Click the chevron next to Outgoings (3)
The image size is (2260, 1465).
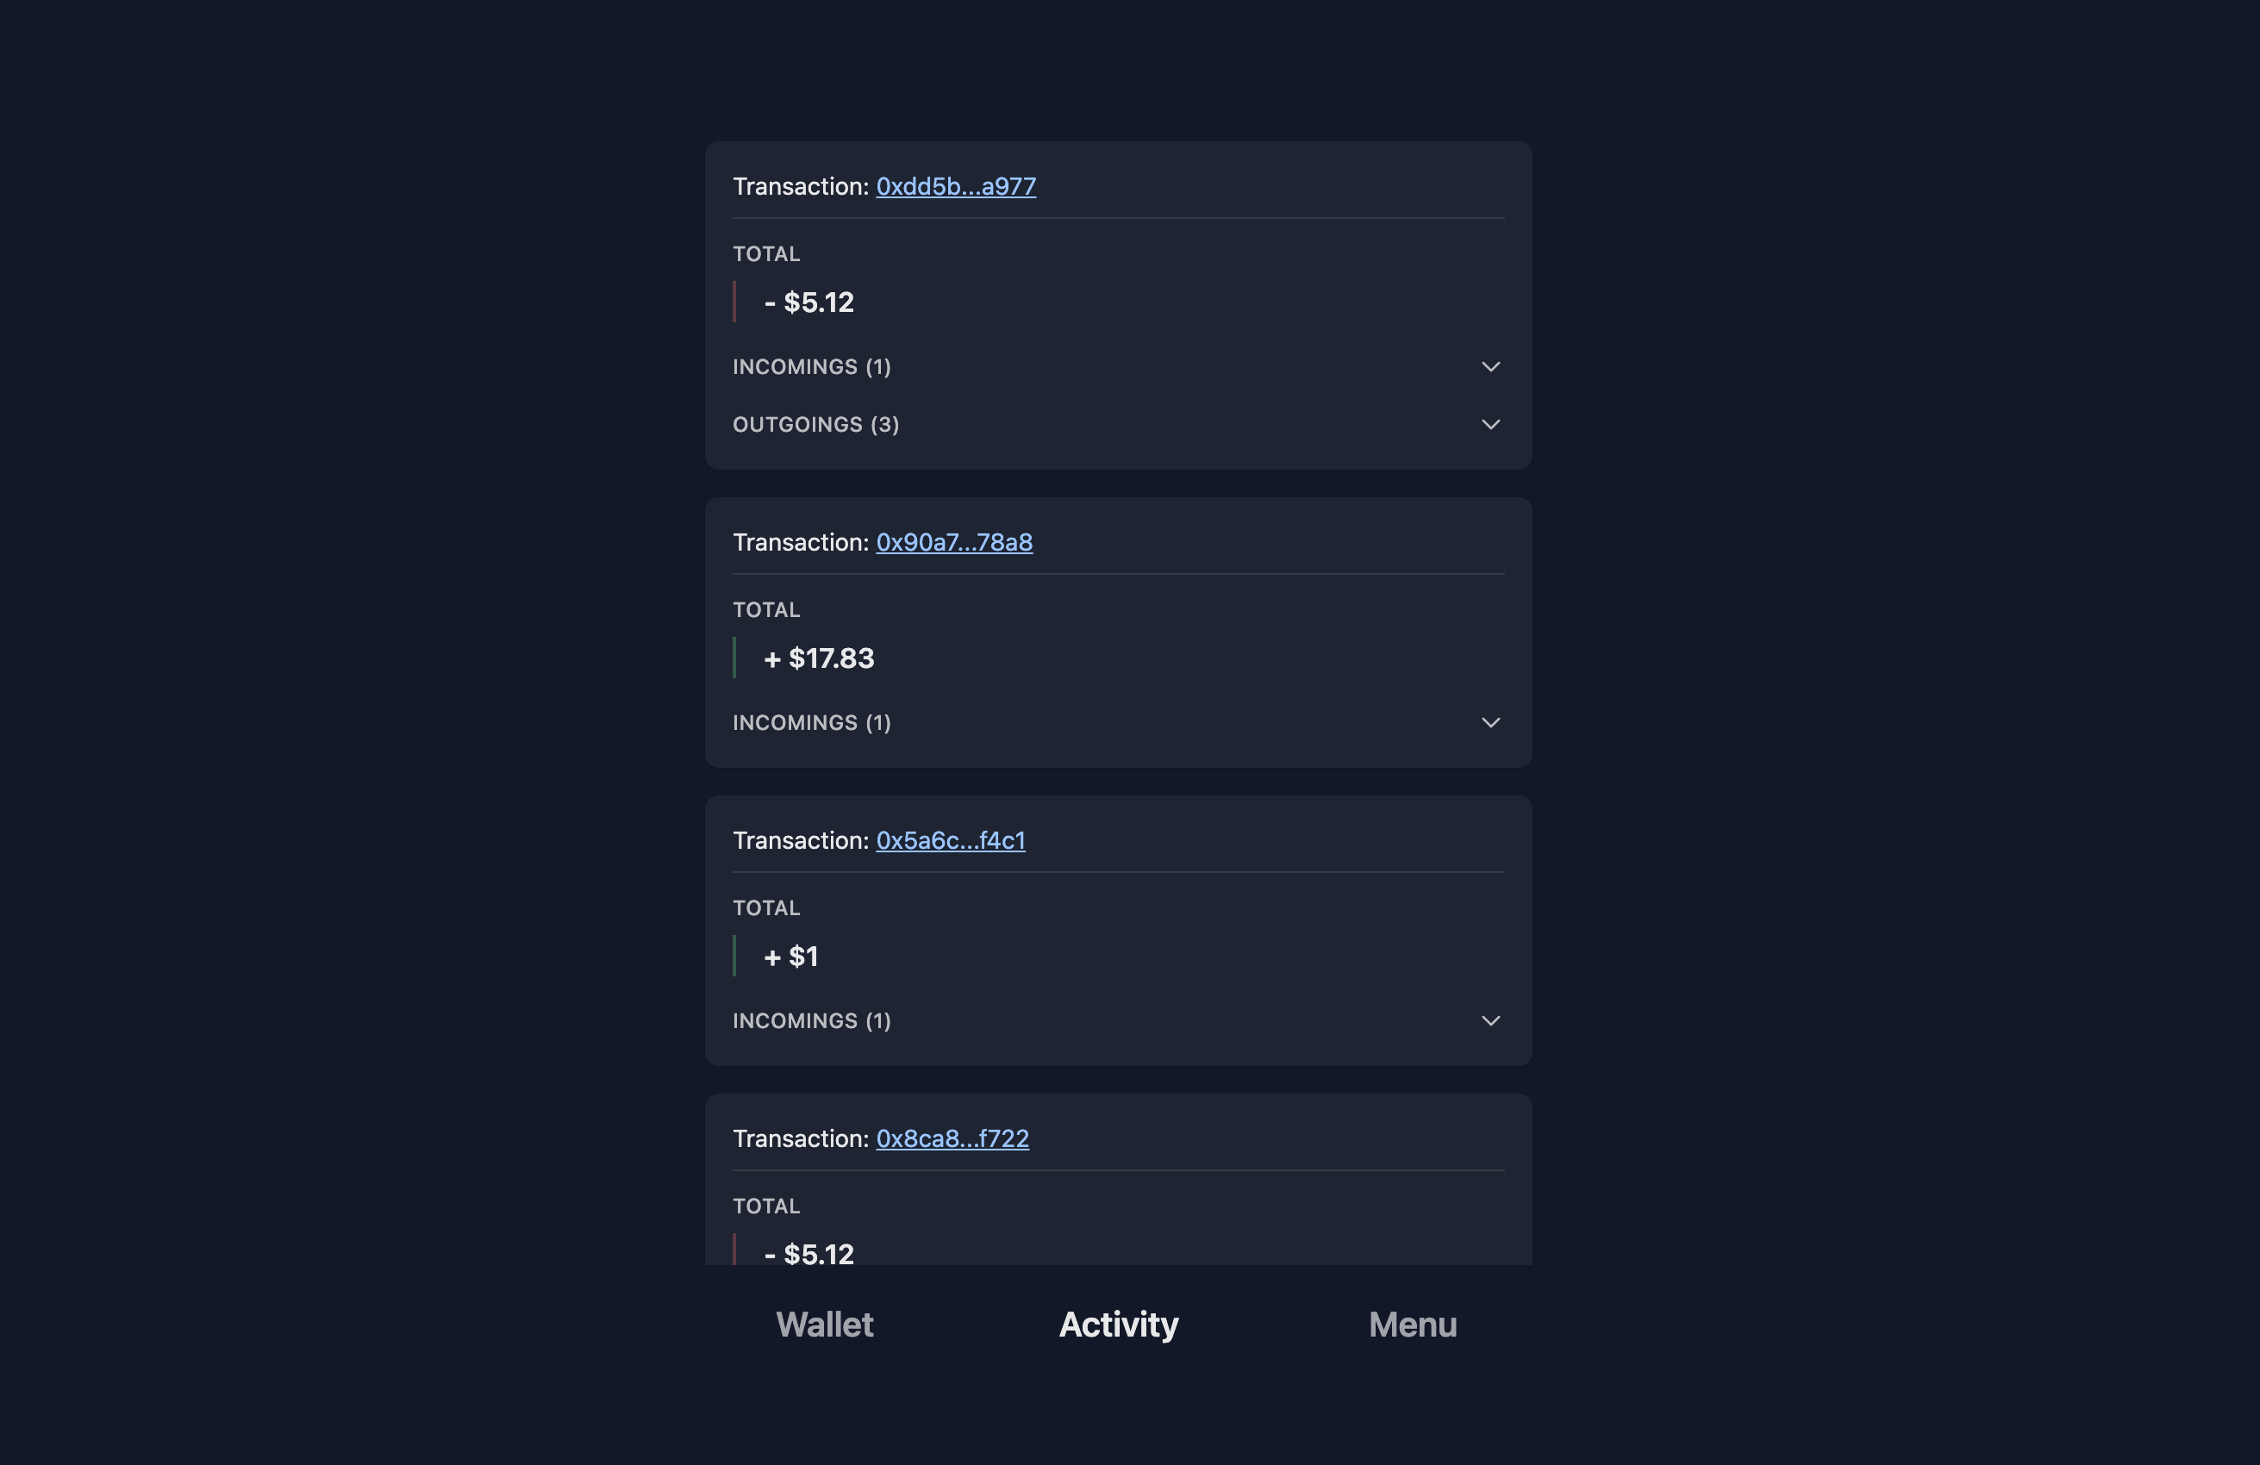(x=1491, y=424)
